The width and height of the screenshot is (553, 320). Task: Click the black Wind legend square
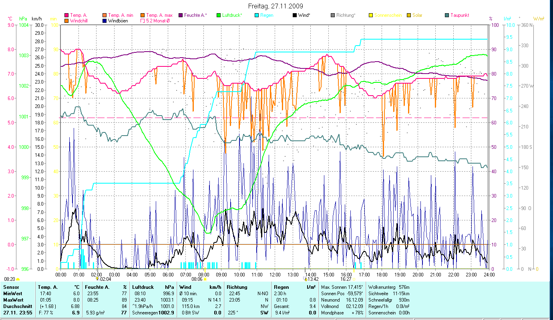(295, 16)
